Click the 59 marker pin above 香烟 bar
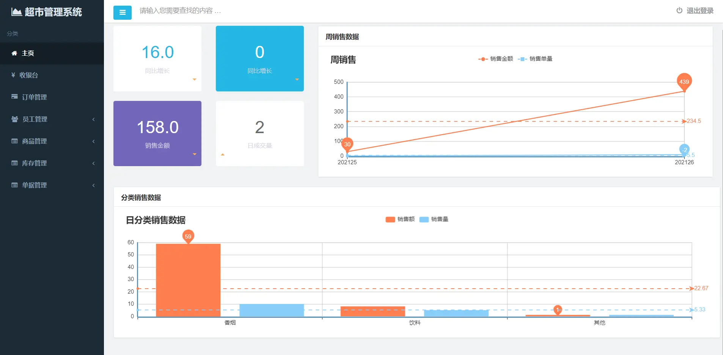The image size is (723, 355). click(x=188, y=236)
